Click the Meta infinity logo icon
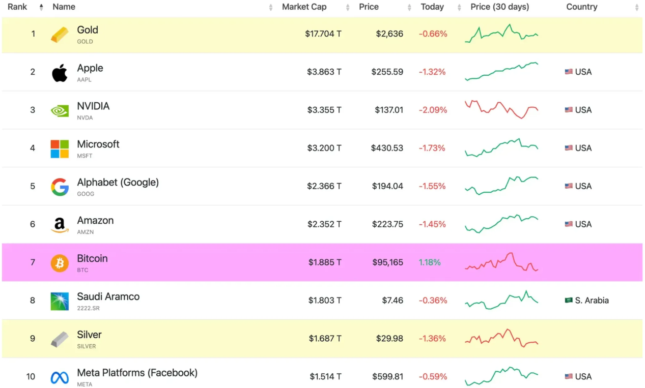The image size is (645, 388). click(60, 377)
